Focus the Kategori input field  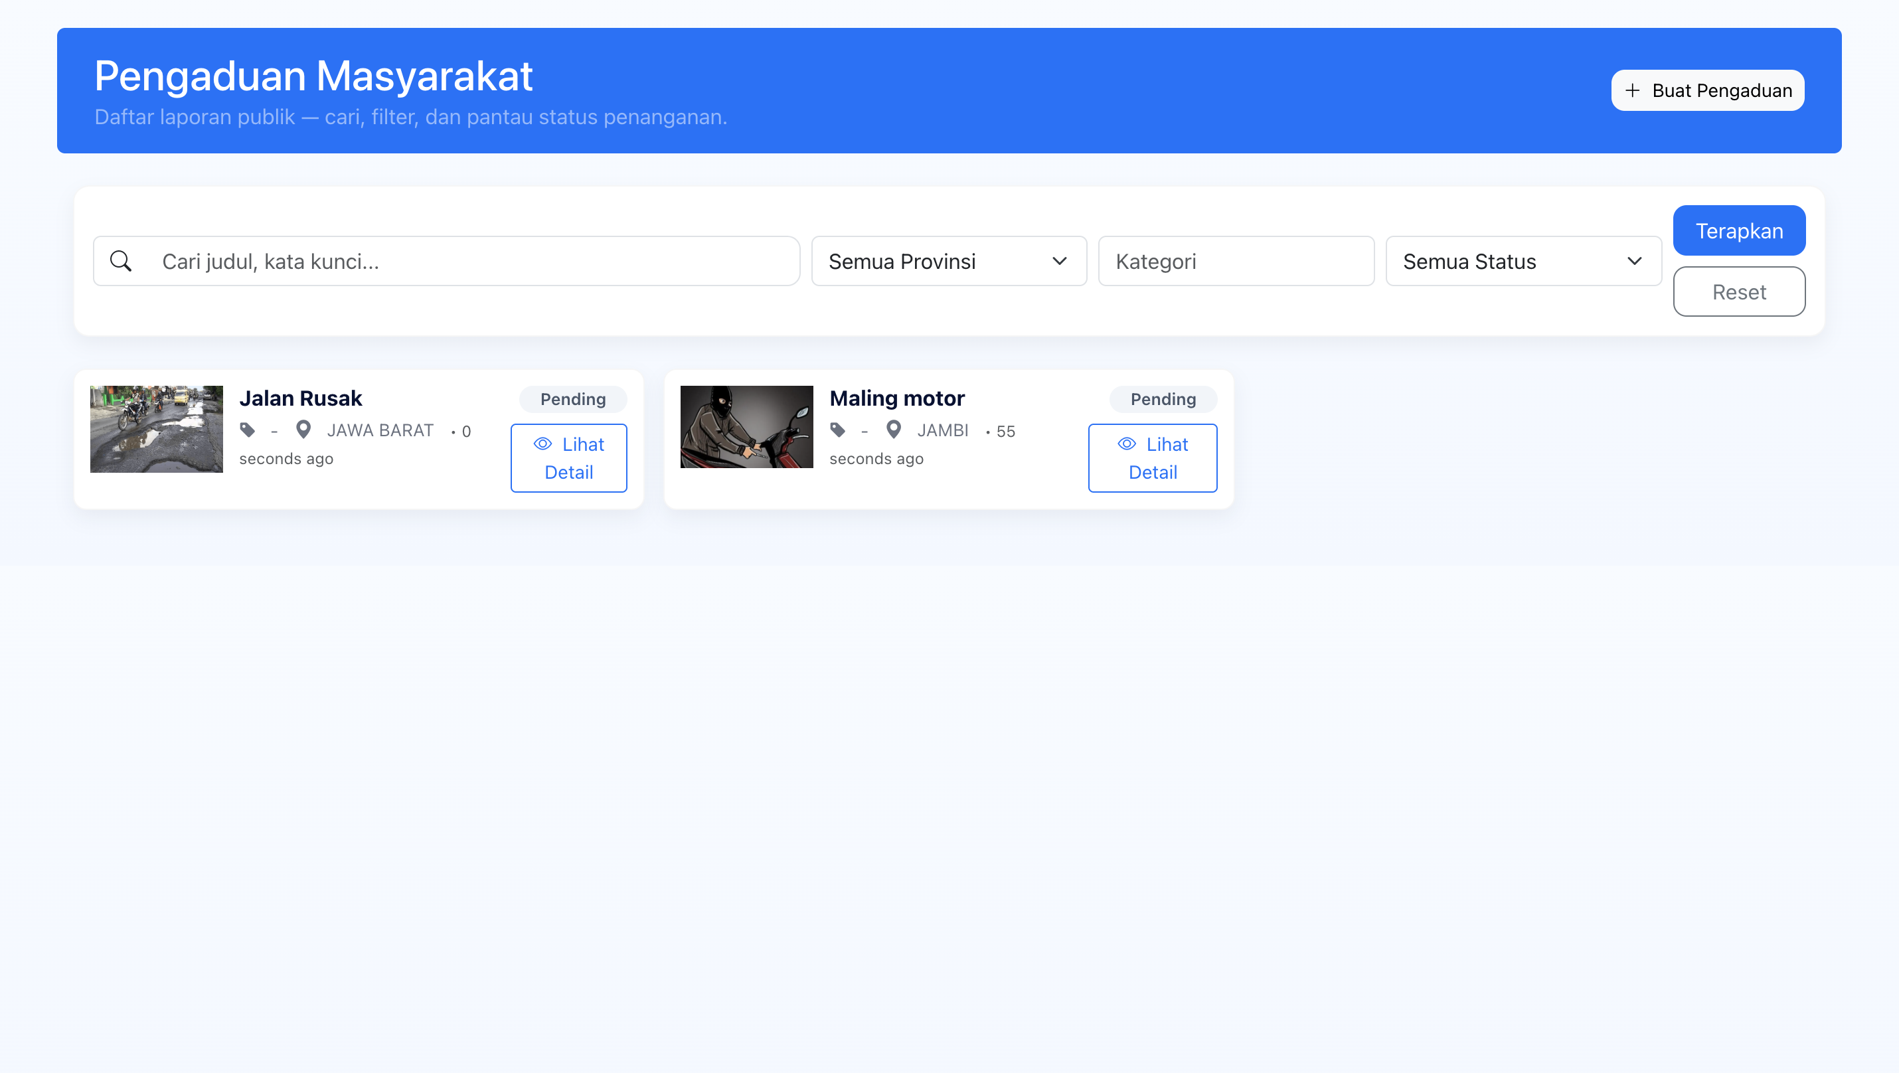tap(1236, 261)
